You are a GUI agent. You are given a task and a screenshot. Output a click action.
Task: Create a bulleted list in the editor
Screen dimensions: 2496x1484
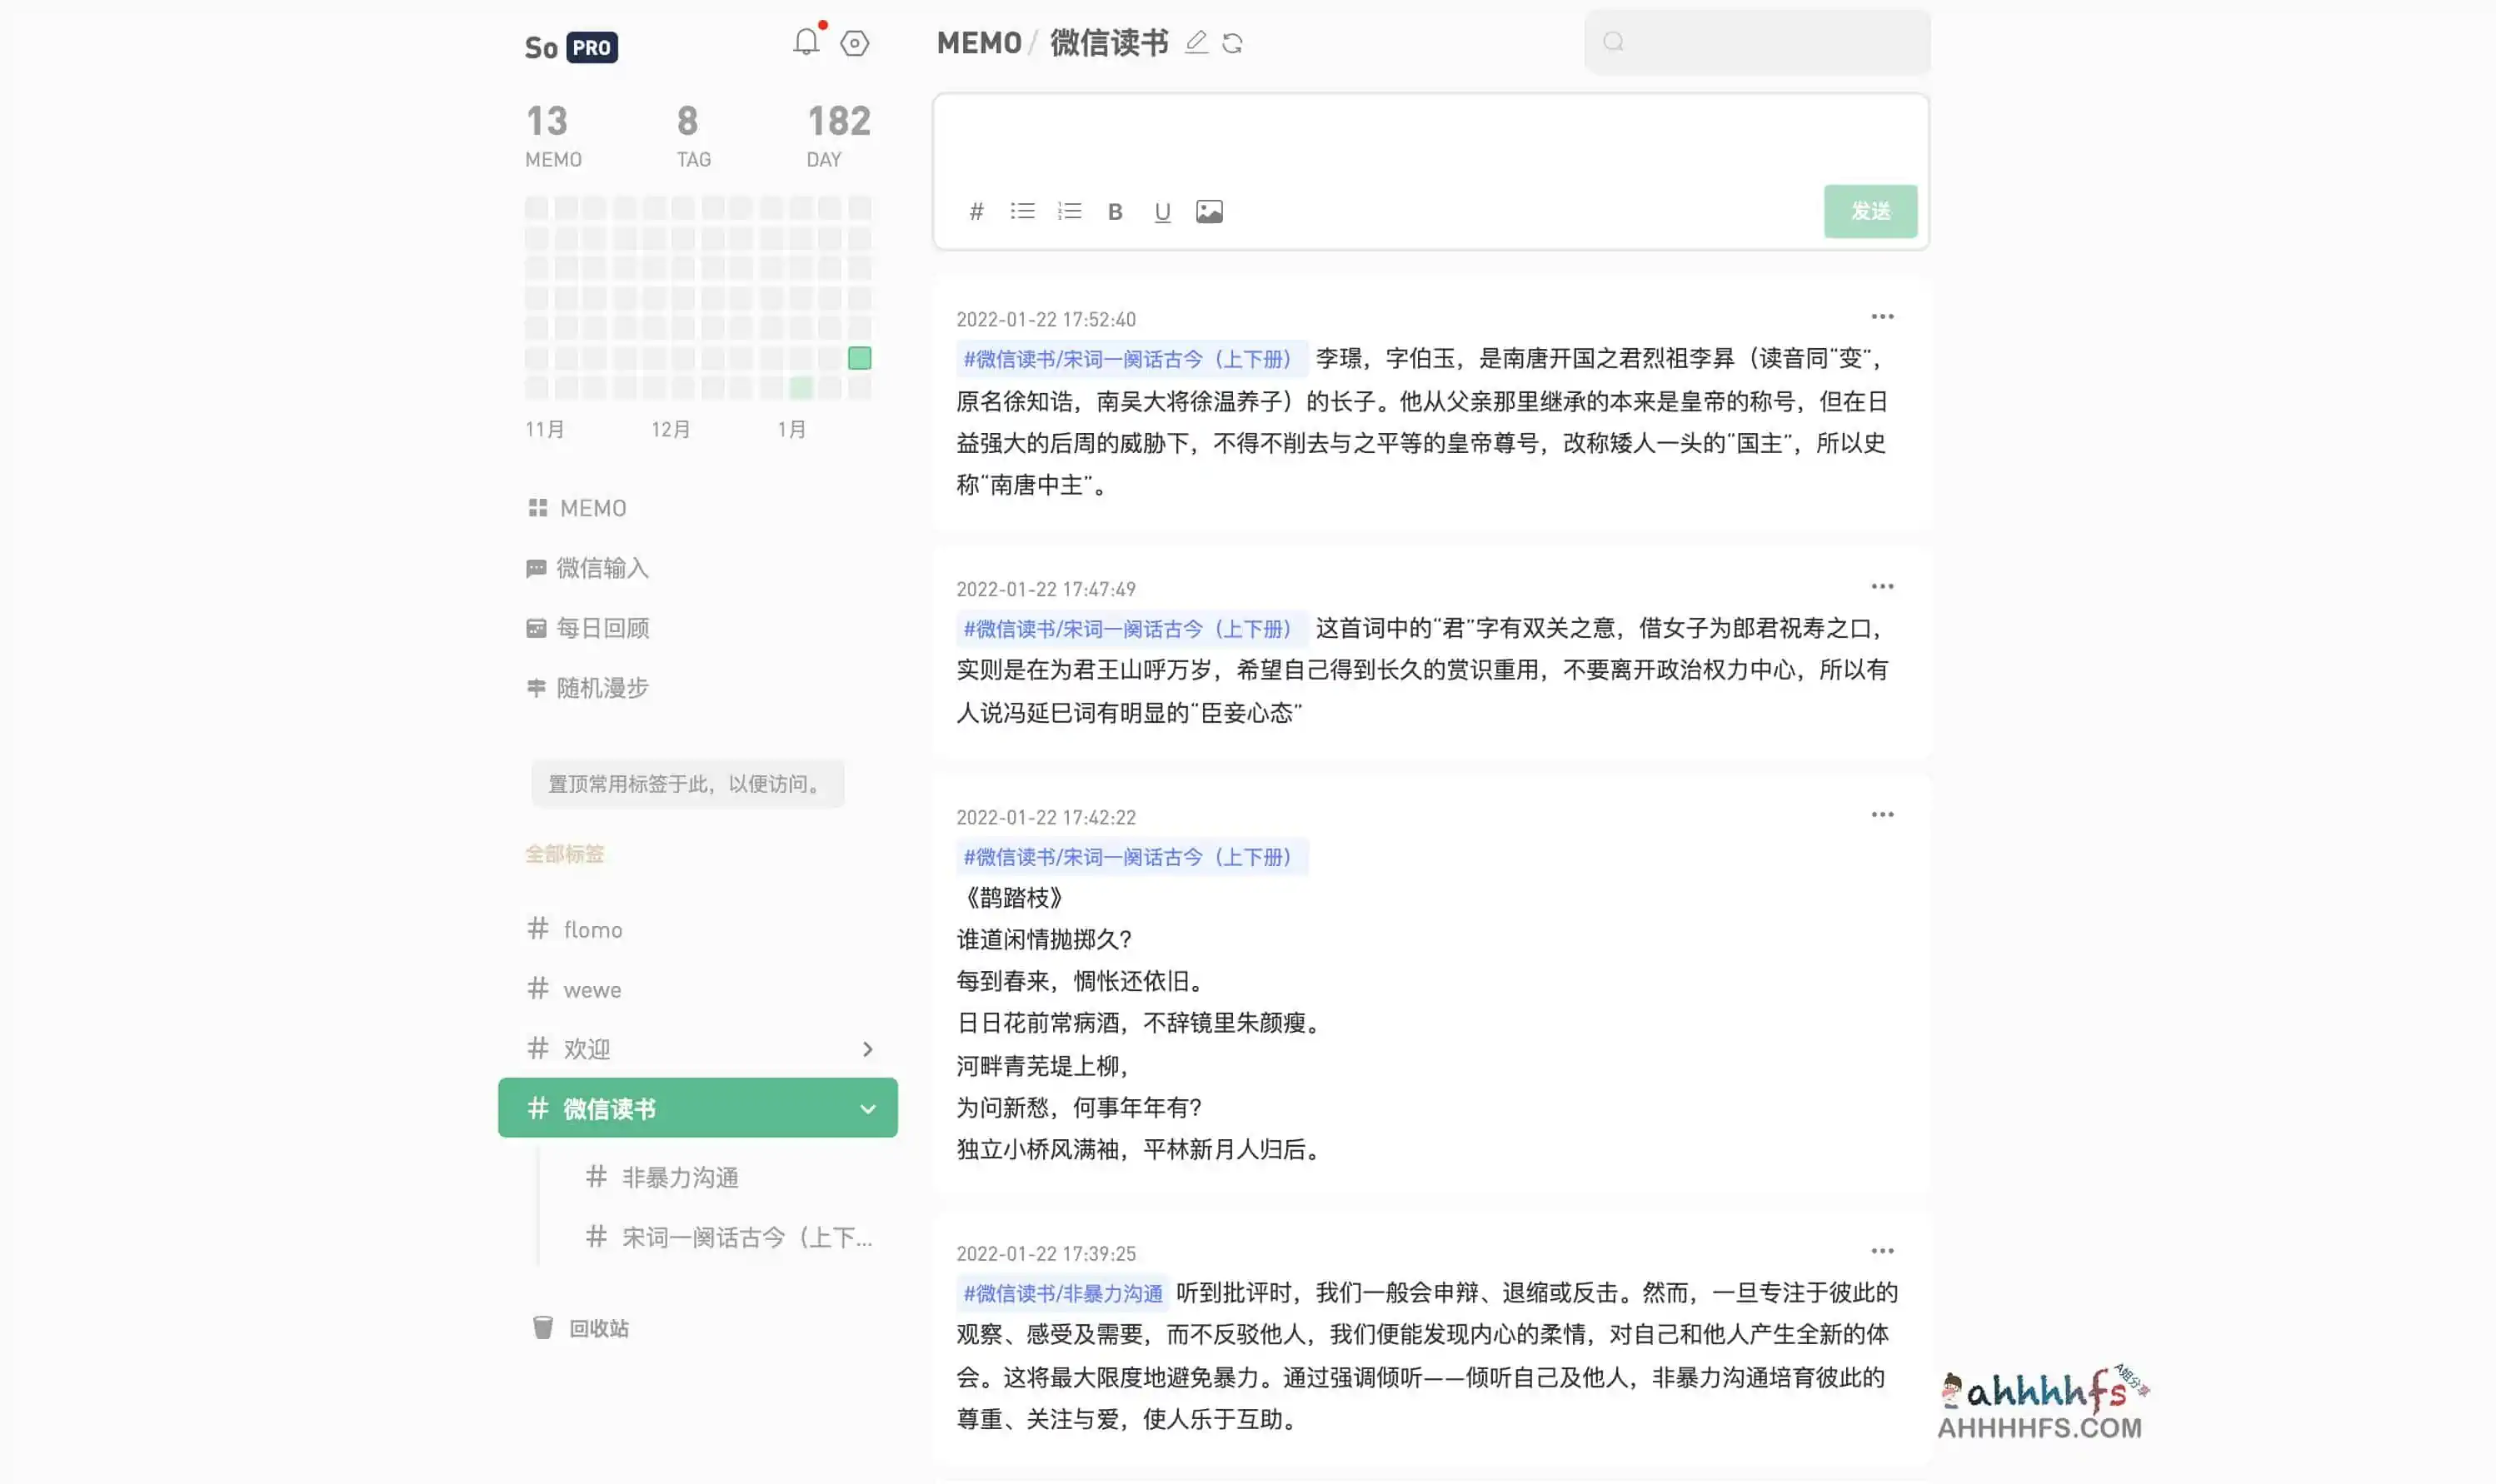coord(1021,211)
